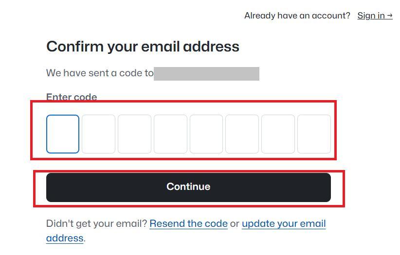Click the first code digit box

pos(63,134)
